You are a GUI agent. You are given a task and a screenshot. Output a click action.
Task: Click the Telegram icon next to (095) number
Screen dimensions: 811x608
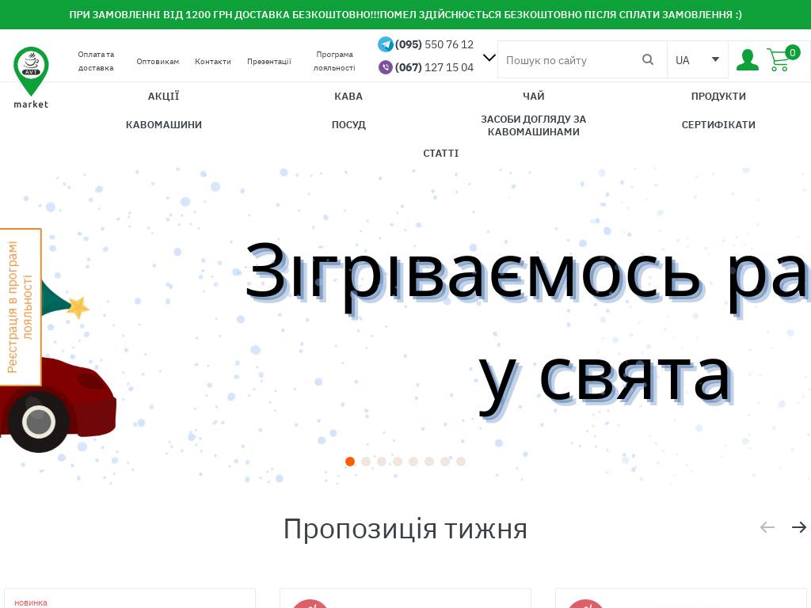tap(386, 44)
